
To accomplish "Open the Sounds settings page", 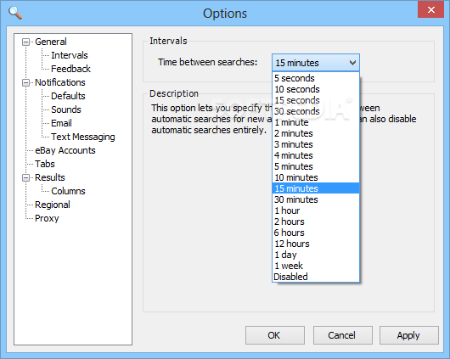I will point(66,109).
